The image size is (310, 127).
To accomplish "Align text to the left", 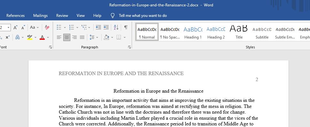I will [59, 37].
